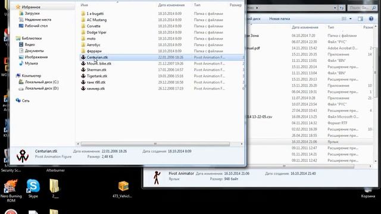Sort by Тип column in front window
The image size is (381, 214).
pos(197,5)
